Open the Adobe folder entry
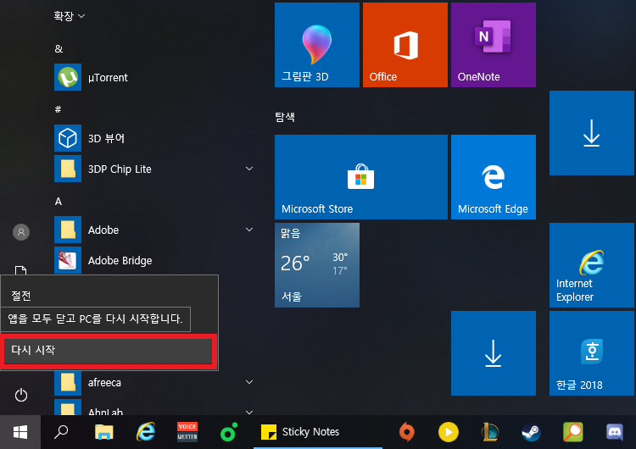The height and width of the screenshot is (449, 636). [x=154, y=230]
